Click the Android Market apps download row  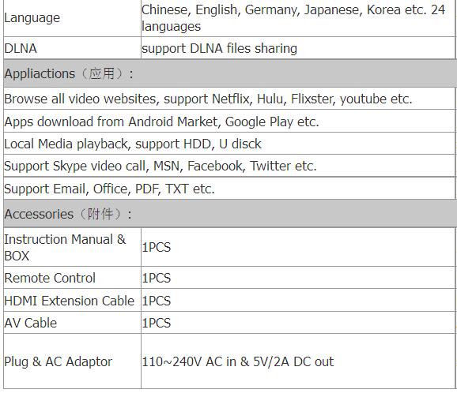coord(229,122)
